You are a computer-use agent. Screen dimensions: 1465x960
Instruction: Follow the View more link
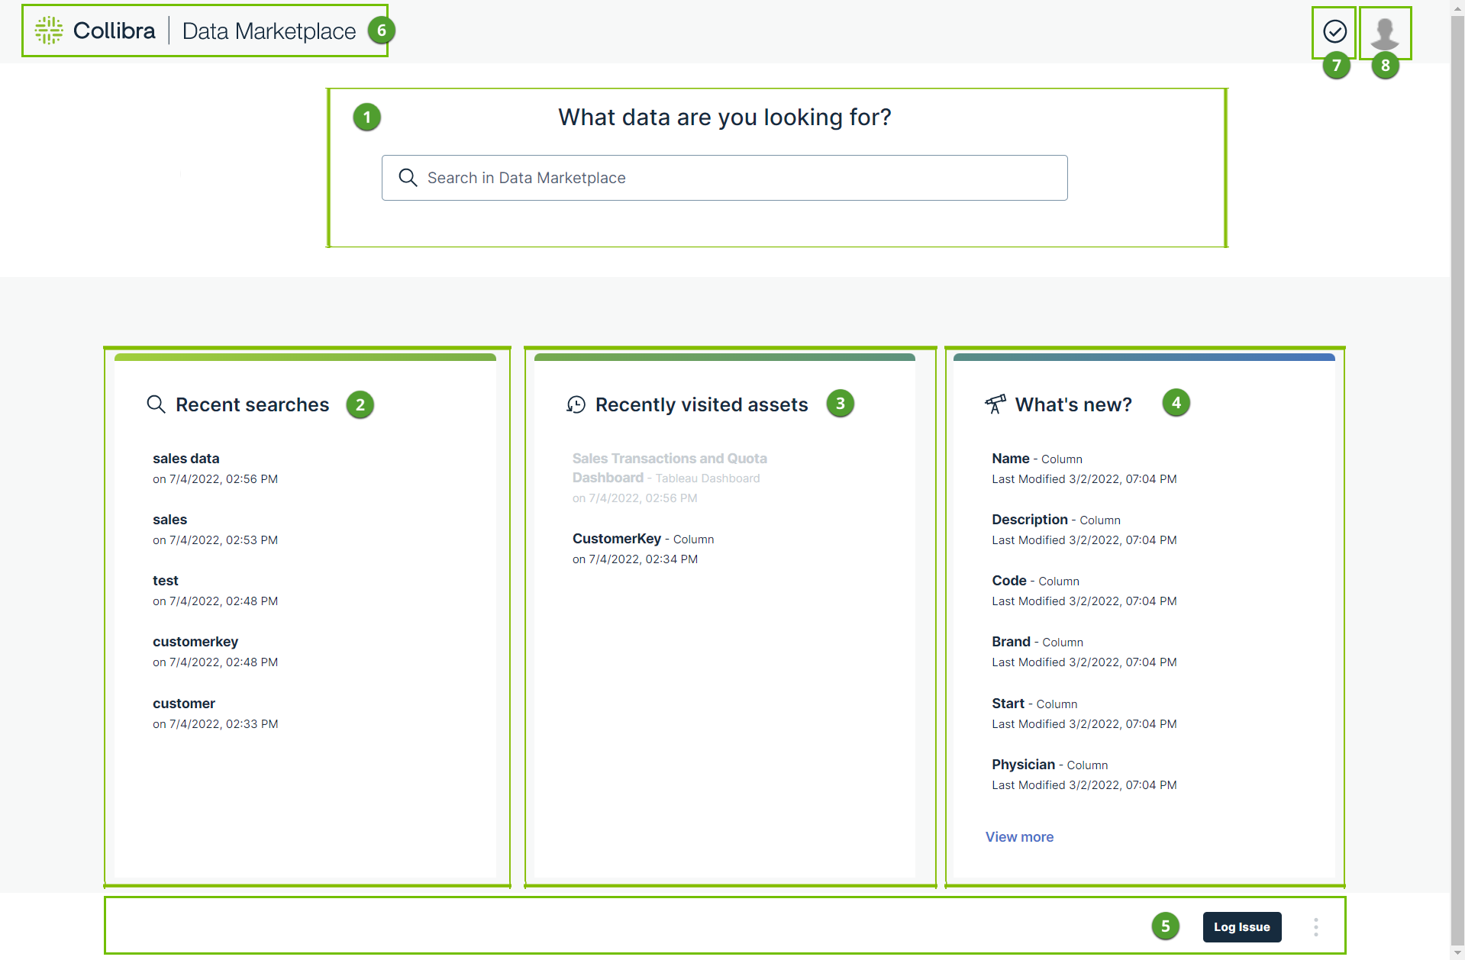coord(1019,837)
